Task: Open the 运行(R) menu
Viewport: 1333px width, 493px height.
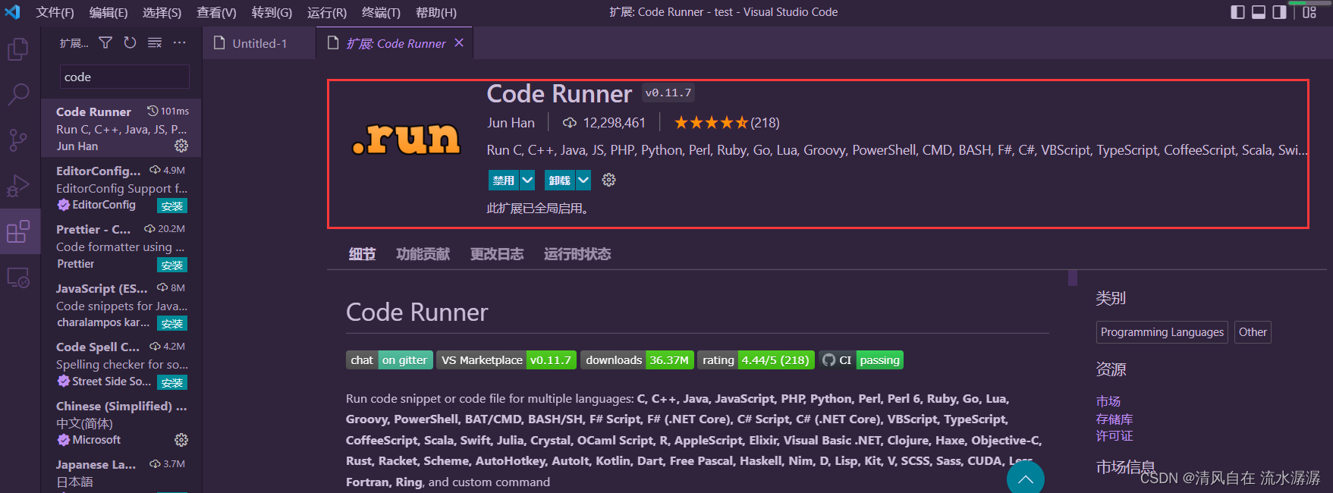Action: coord(327,12)
